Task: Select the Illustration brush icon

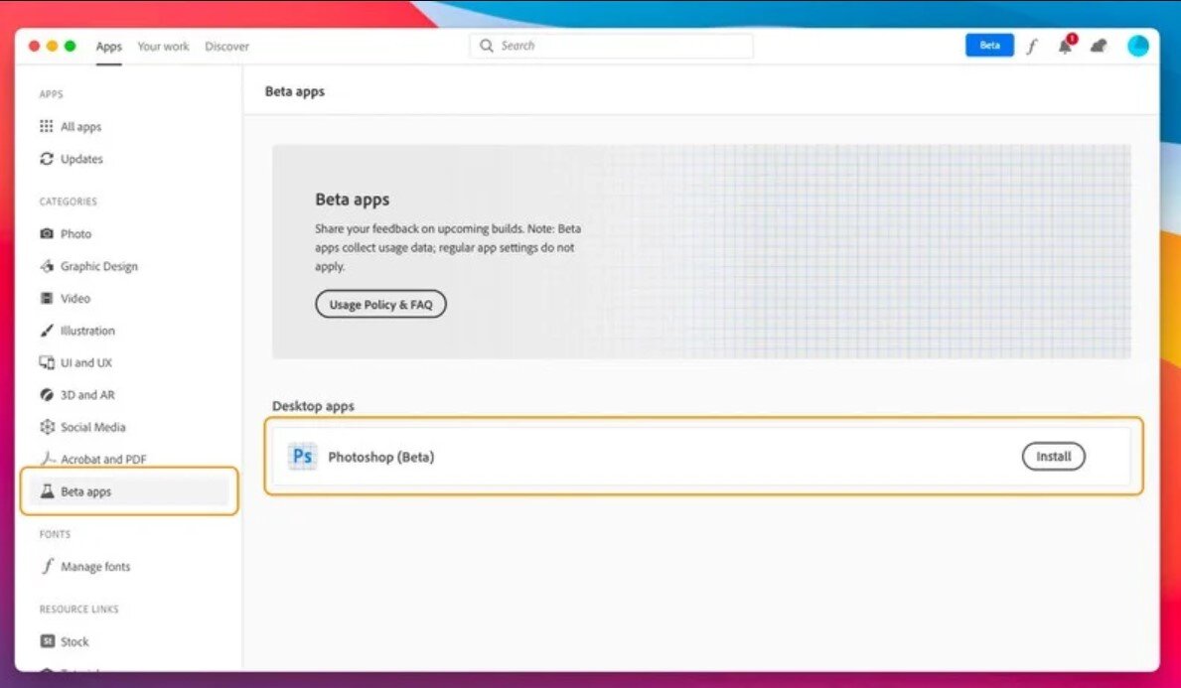Action: pos(47,330)
